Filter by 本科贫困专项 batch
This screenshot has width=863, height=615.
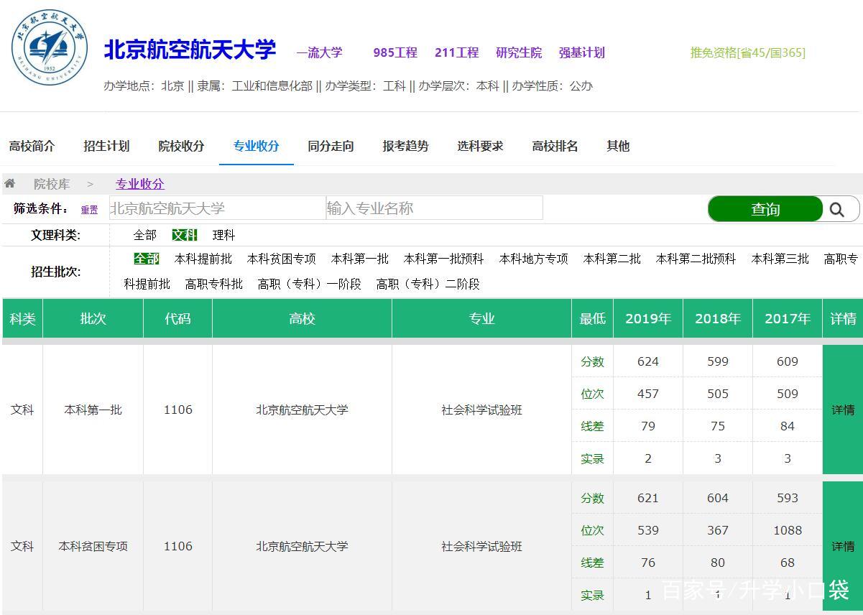pos(282,259)
